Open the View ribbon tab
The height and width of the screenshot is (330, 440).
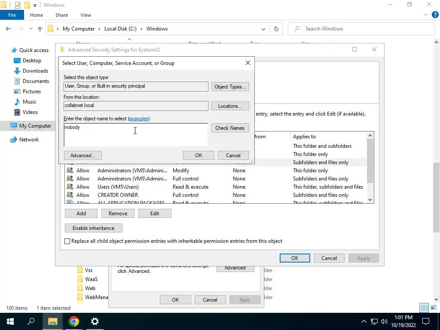(86, 15)
